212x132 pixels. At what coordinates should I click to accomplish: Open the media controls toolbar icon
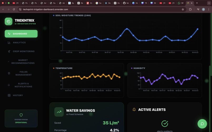(198, 9)
